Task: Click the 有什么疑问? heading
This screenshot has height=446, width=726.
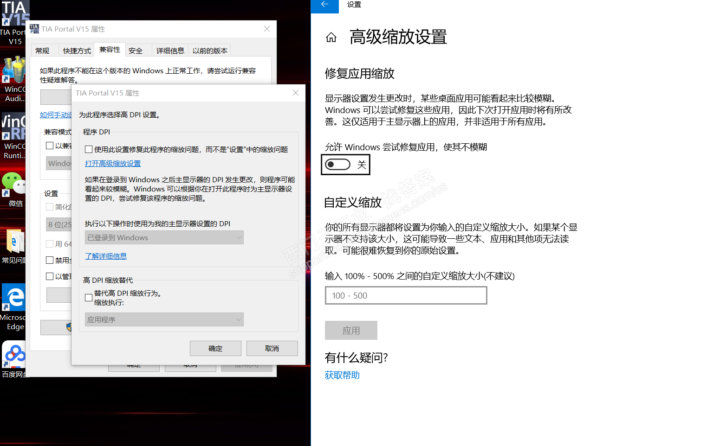Action: [357, 357]
